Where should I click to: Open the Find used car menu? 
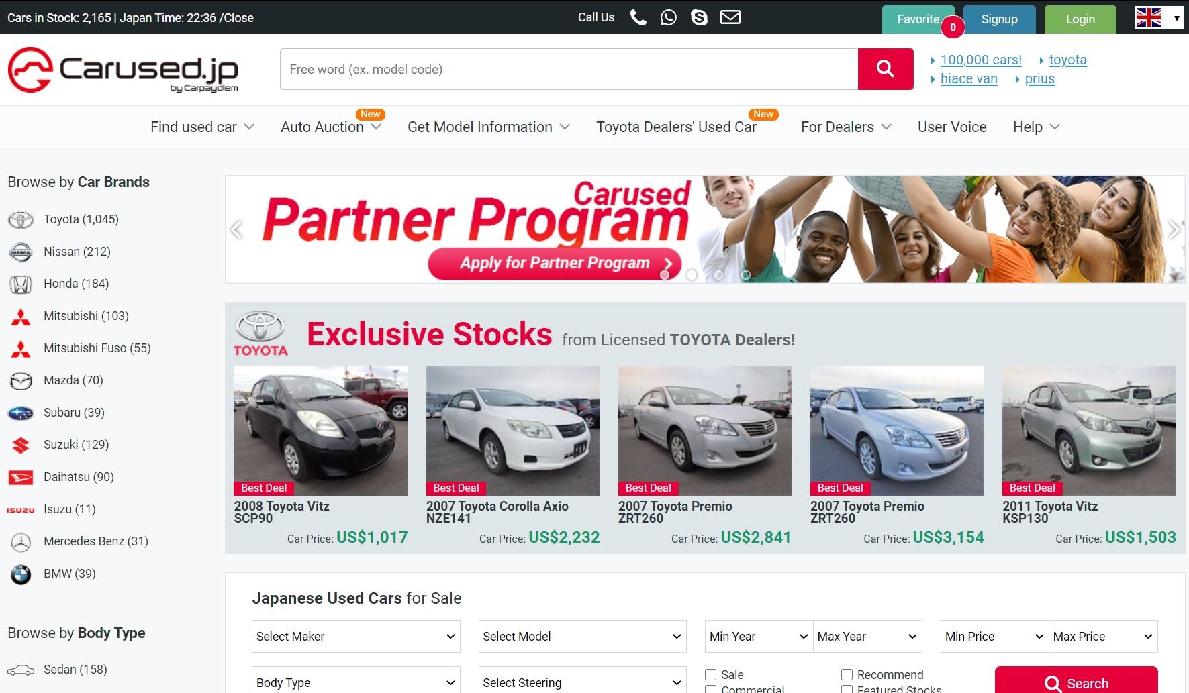click(201, 127)
